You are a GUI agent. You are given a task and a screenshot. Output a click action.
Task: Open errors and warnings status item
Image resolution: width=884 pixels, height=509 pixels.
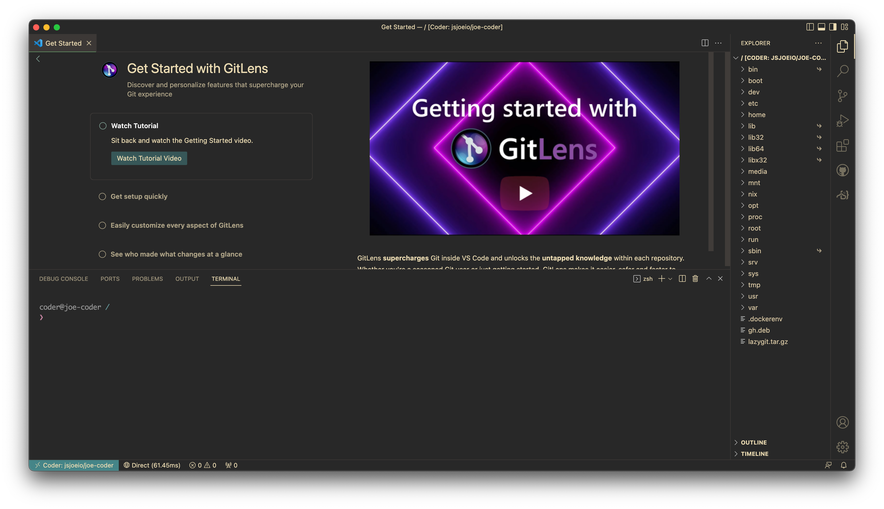tap(203, 465)
